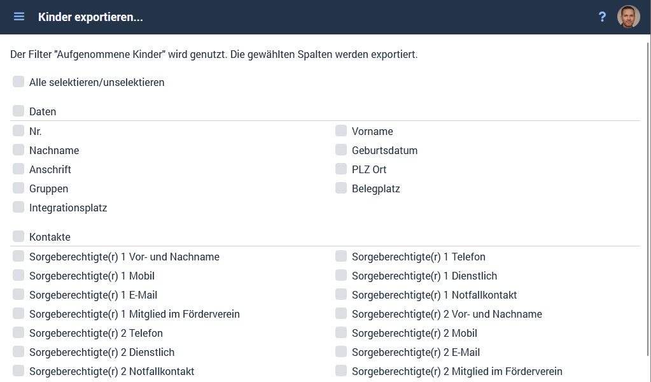Select the Vorname column checkbox

[x=341, y=131]
